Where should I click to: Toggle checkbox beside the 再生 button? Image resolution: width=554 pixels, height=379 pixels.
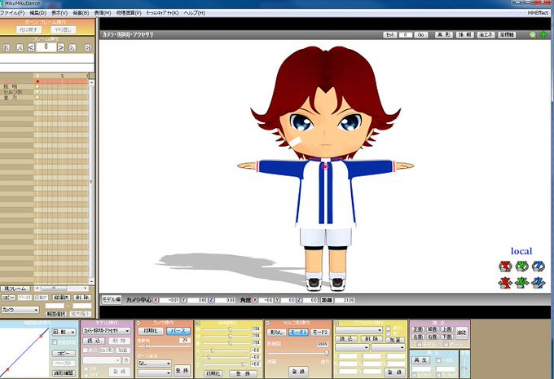tap(438, 360)
